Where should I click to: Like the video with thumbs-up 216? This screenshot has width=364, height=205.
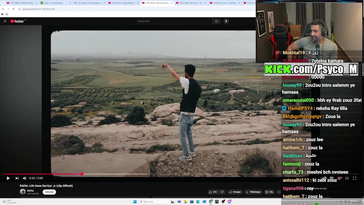click(213, 192)
